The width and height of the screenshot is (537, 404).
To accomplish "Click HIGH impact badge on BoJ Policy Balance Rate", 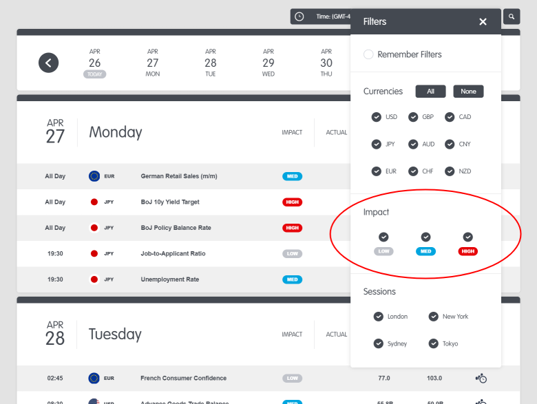I will (x=293, y=228).
